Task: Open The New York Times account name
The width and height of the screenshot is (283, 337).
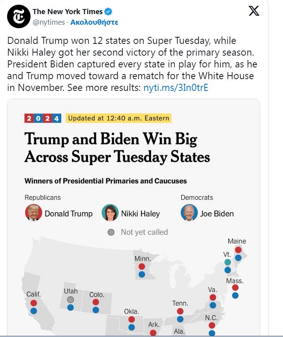Action: coord(67,12)
